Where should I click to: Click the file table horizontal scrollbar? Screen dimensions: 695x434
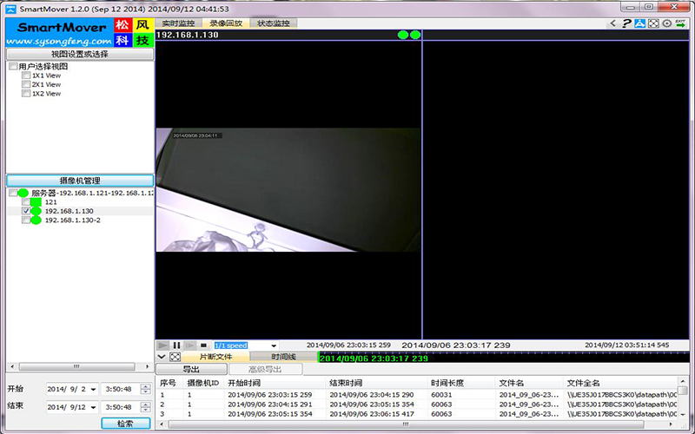[x=406, y=424]
